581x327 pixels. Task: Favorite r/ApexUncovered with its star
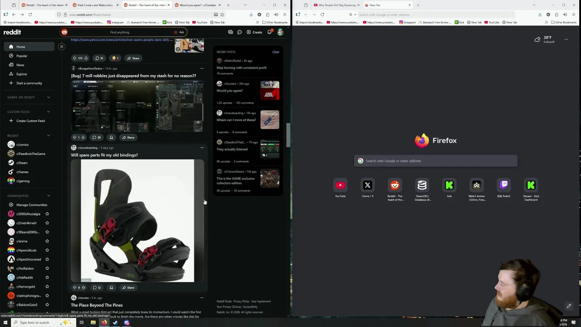pos(47,259)
